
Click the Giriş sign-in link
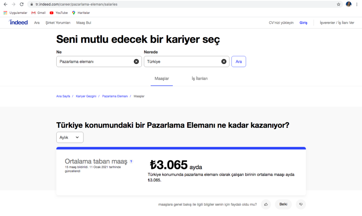click(303, 23)
